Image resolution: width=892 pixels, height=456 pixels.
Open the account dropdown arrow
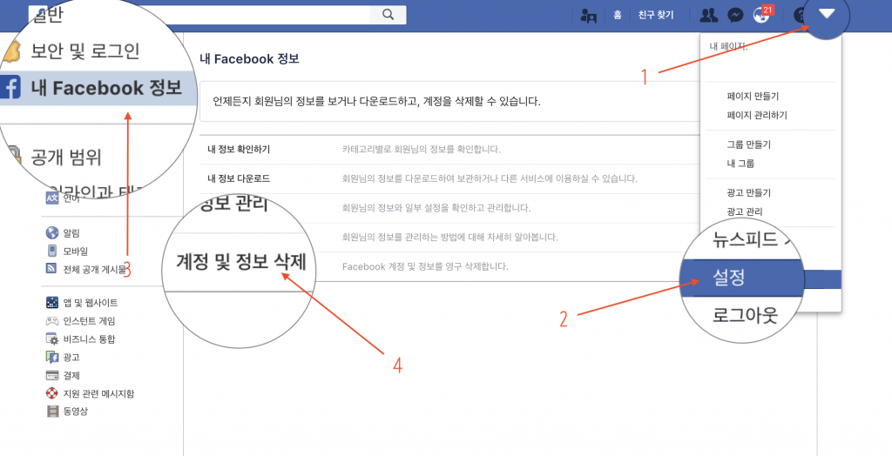[x=827, y=14]
